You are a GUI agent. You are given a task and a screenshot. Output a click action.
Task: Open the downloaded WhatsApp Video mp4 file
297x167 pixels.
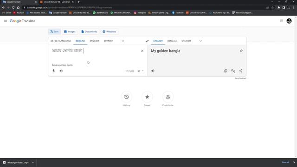coord(16,162)
